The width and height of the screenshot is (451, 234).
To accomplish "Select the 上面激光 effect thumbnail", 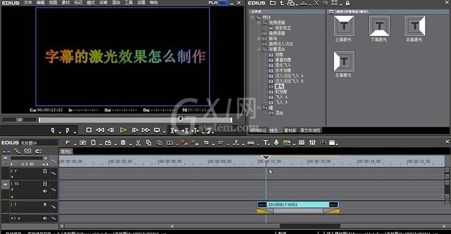I will point(343,26).
